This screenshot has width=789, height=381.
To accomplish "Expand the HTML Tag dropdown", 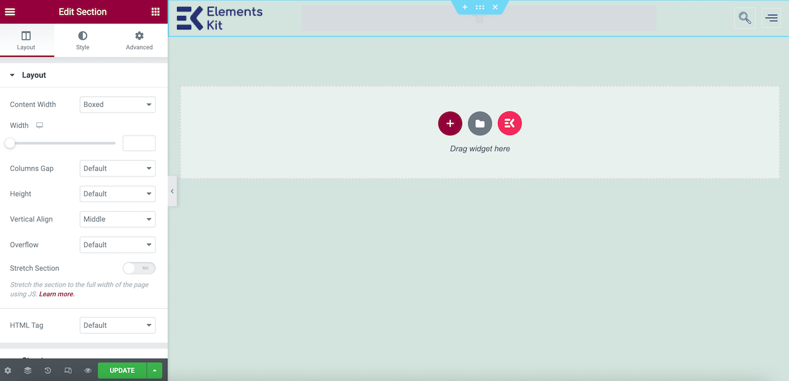I will [117, 325].
